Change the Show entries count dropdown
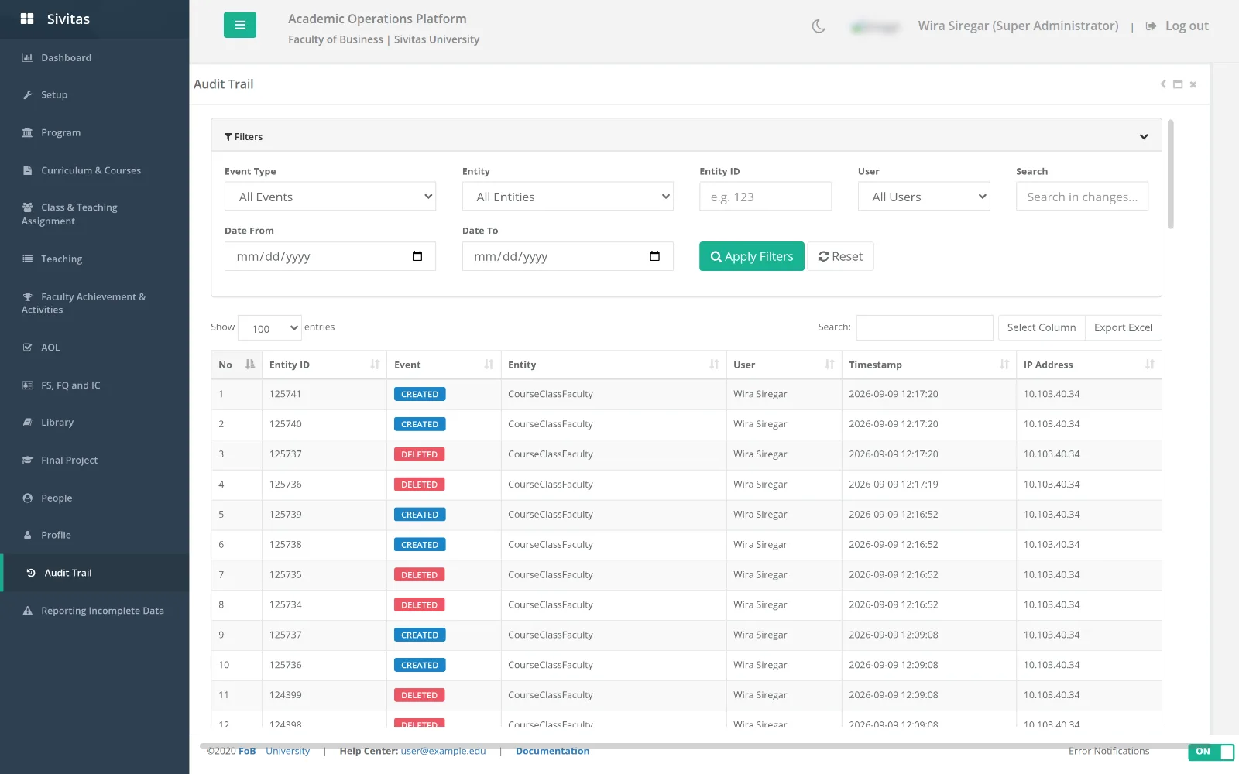 pyautogui.click(x=269, y=328)
